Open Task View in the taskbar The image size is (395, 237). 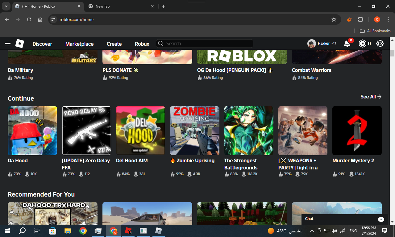coord(37,231)
